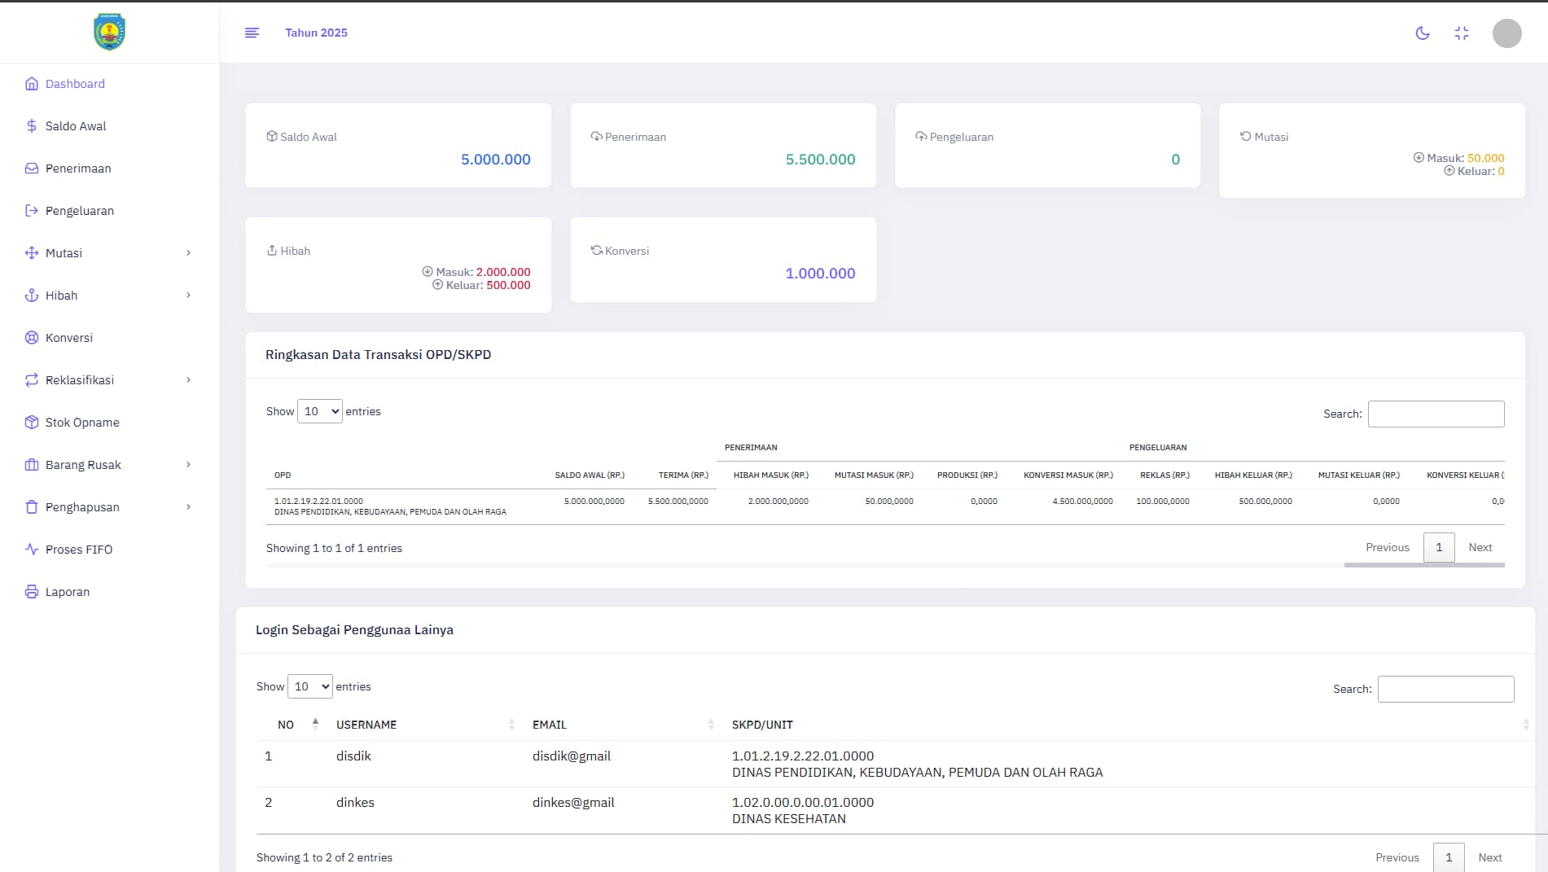This screenshot has width=1548, height=872.
Task: Open Saldo Awal from the sidebar
Action: click(75, 126)
